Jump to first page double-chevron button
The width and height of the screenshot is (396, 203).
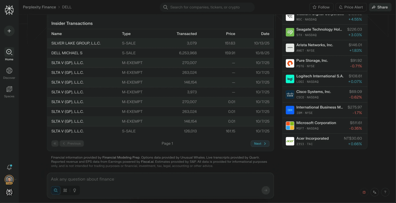pos(55,144)
